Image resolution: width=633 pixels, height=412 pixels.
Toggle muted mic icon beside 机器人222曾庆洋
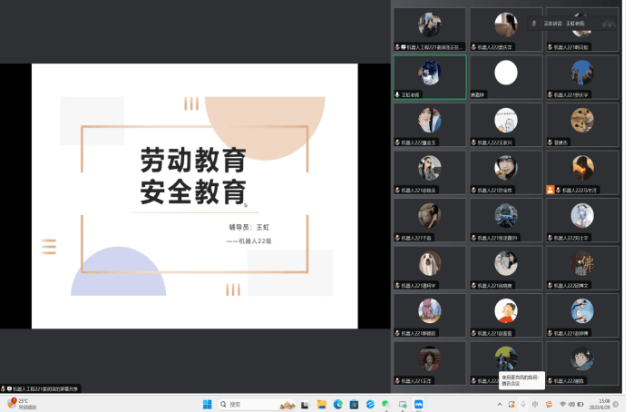(x=474, y=46)
